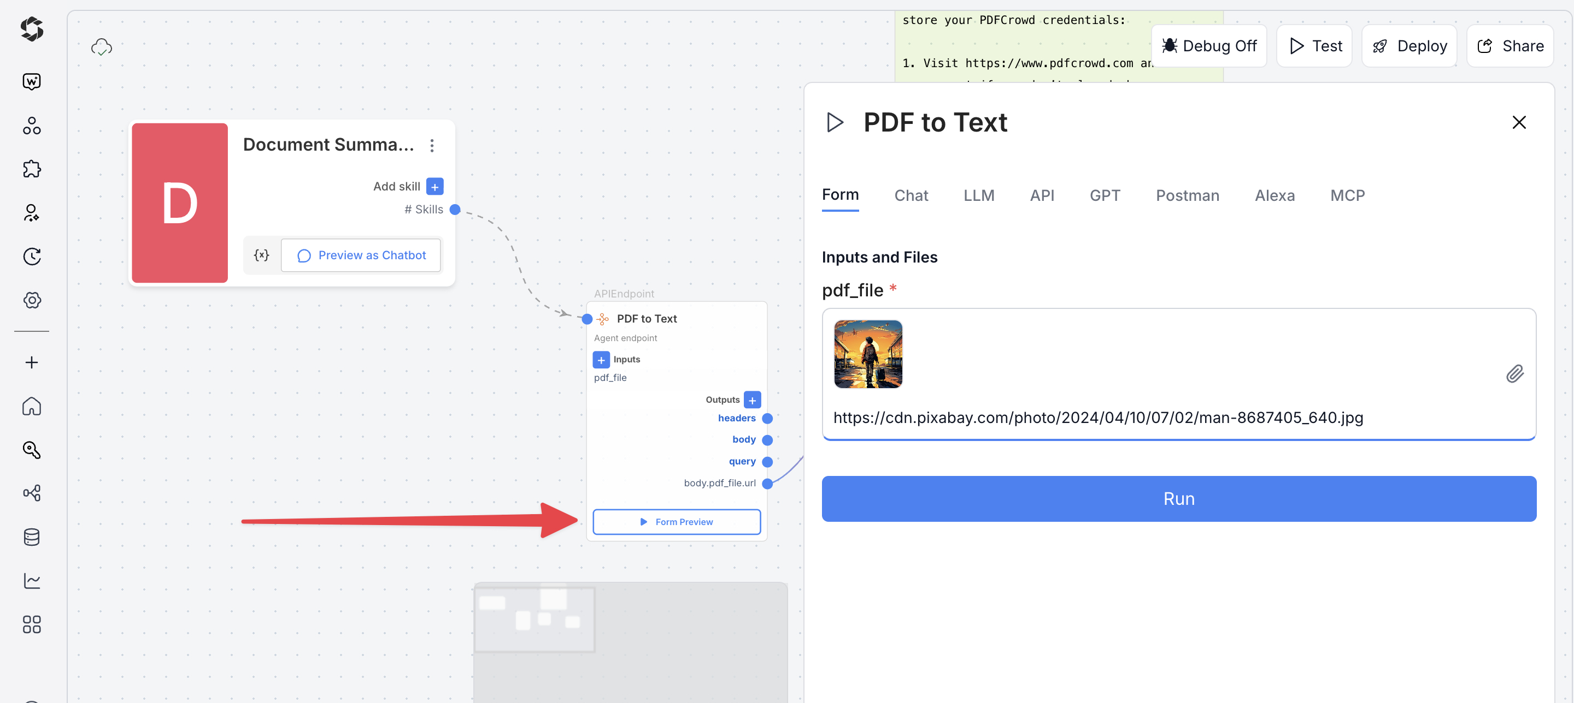This screenshot has height=703, width=1574.
Task: Open the puzzle piece components icon
Action: coord(32,169)
